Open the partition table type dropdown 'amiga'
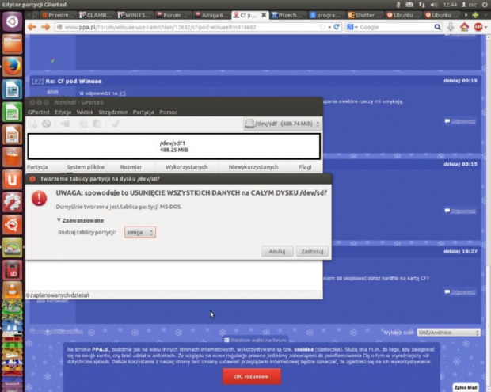 tap(140, 233)
